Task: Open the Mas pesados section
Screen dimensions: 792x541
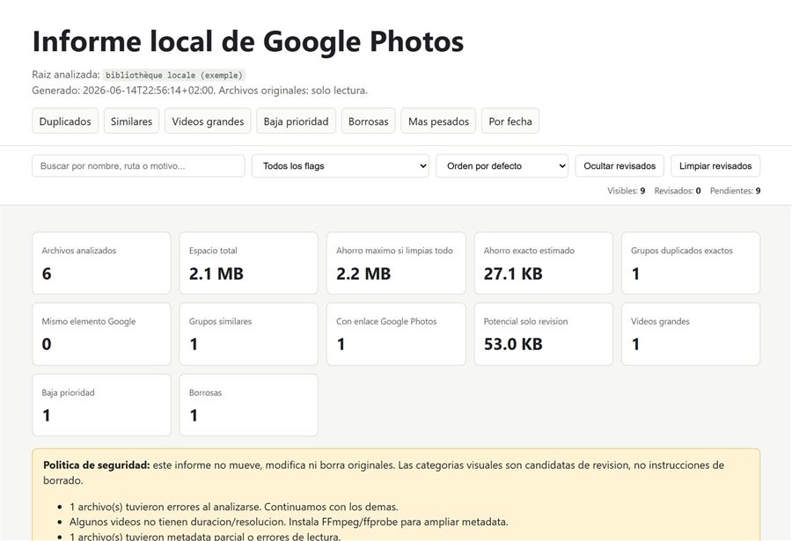Action: pyautogui.click(x=438, y=121)
